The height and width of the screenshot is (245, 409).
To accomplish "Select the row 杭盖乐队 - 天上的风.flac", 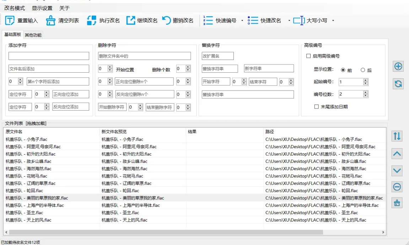I will coord(195,220).
